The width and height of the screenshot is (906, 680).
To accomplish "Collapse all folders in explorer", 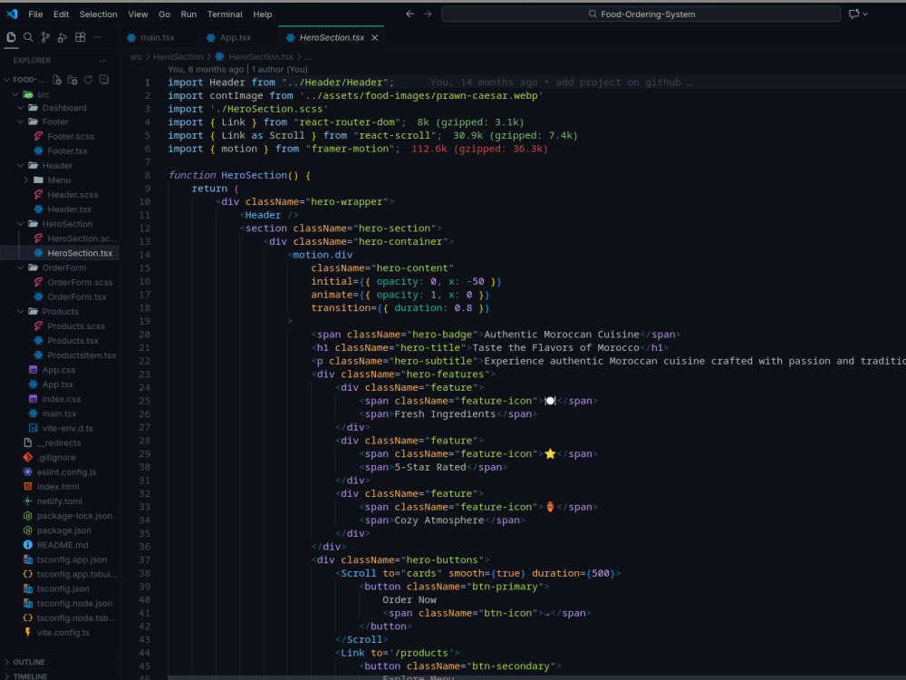I will coord(104,80).
